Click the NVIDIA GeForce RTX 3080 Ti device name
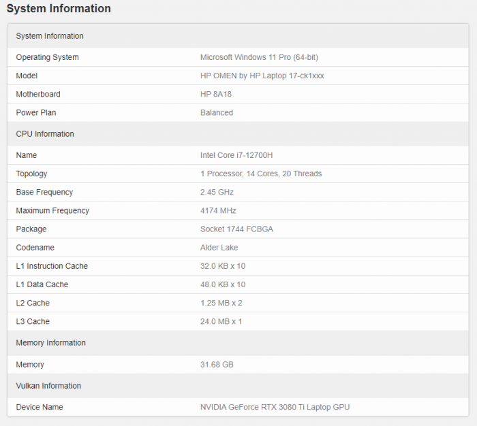 pos(275,407)
